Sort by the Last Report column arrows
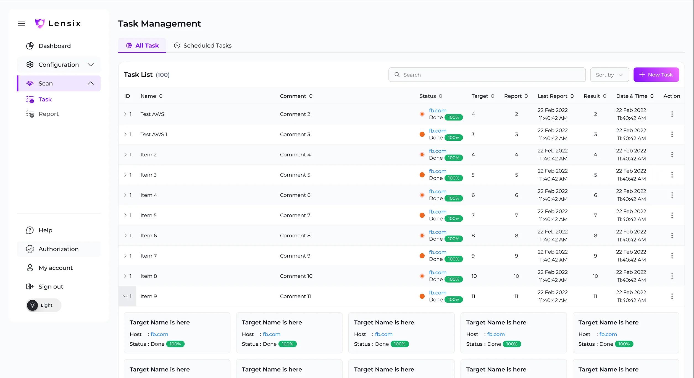The width and height of the screenshot is (694, 378). [572, 96]
